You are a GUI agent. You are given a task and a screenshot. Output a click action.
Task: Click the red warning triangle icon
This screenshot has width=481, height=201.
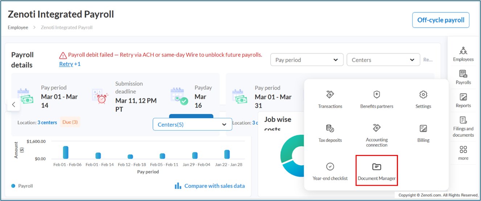pyautogui.click(x=63, y=55)
